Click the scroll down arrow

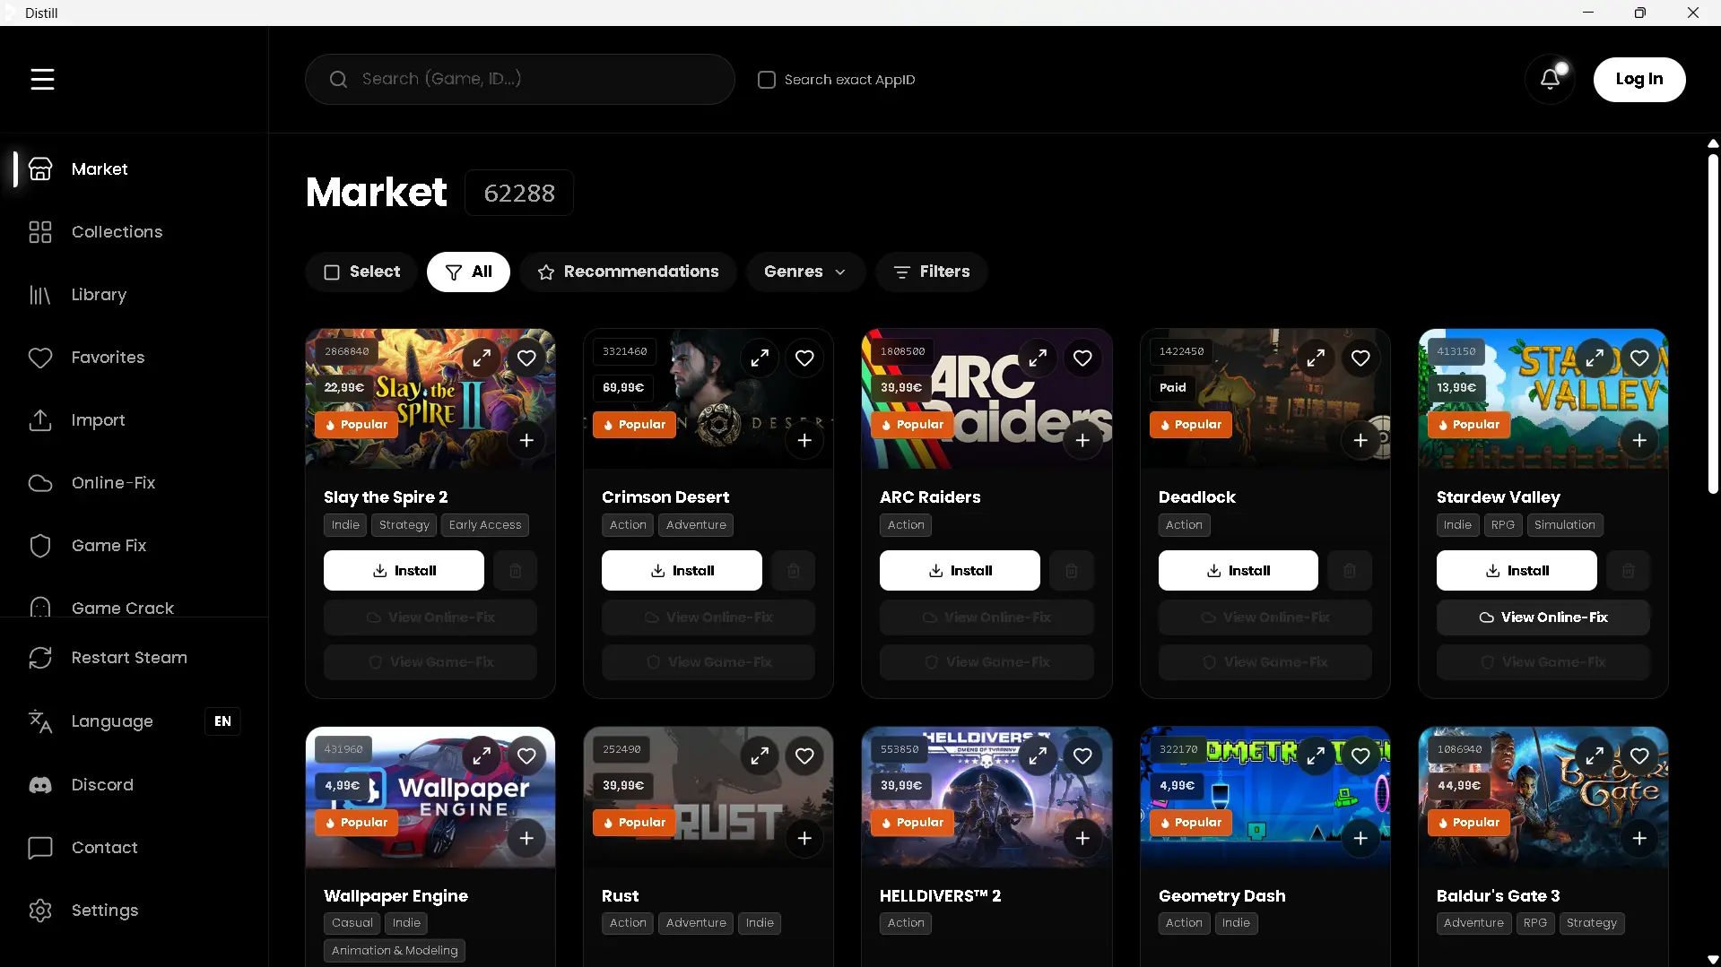coord(1713,960)
